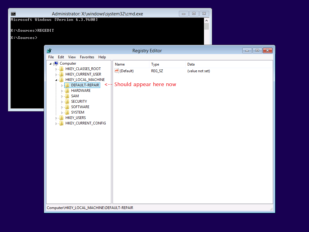Image resolution: width=309 pixels, height=232 pixels.
Task: Open the File menu
Action: (x=51, y=57)
